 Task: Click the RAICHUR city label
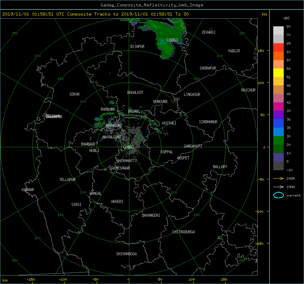(248, 90)
